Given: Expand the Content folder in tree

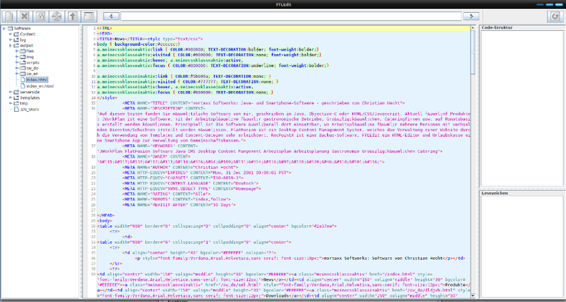Looking at the screenshot, I should 11,34.
